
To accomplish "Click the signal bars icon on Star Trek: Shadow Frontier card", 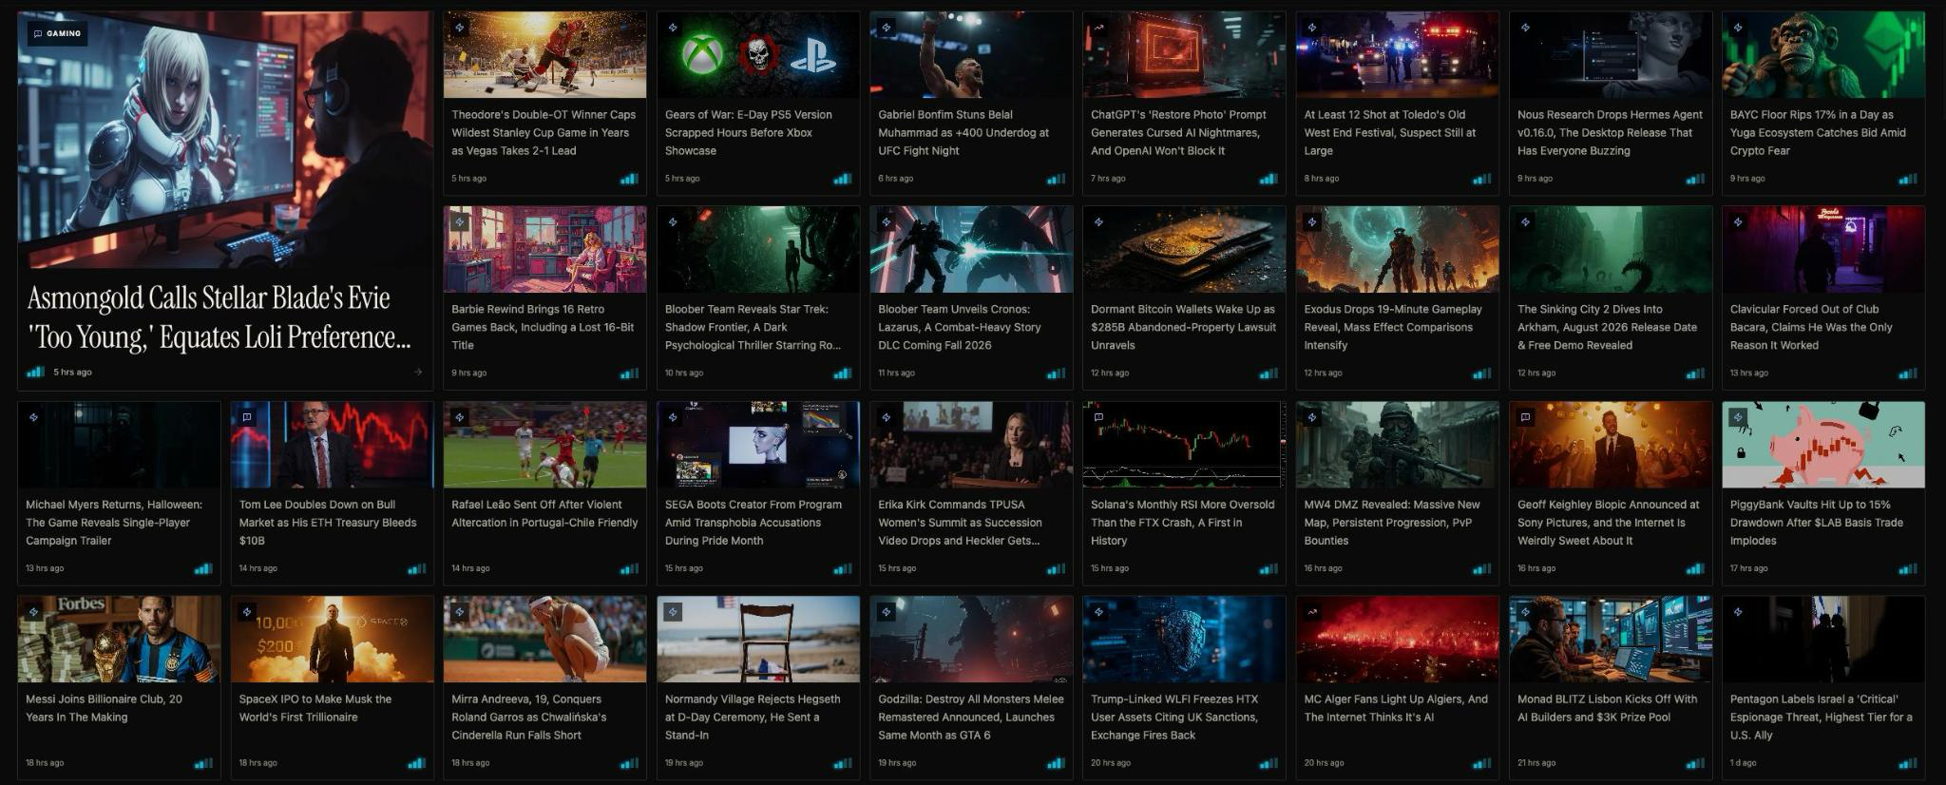I will [842, 373].
